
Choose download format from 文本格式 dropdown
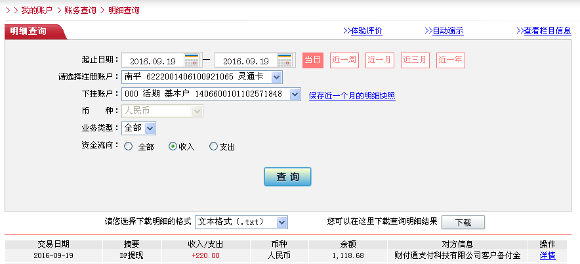point(281,222)
